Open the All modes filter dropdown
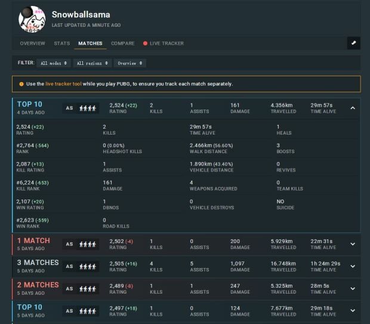Viewport: 370px width, 324px height. [54, 63]
